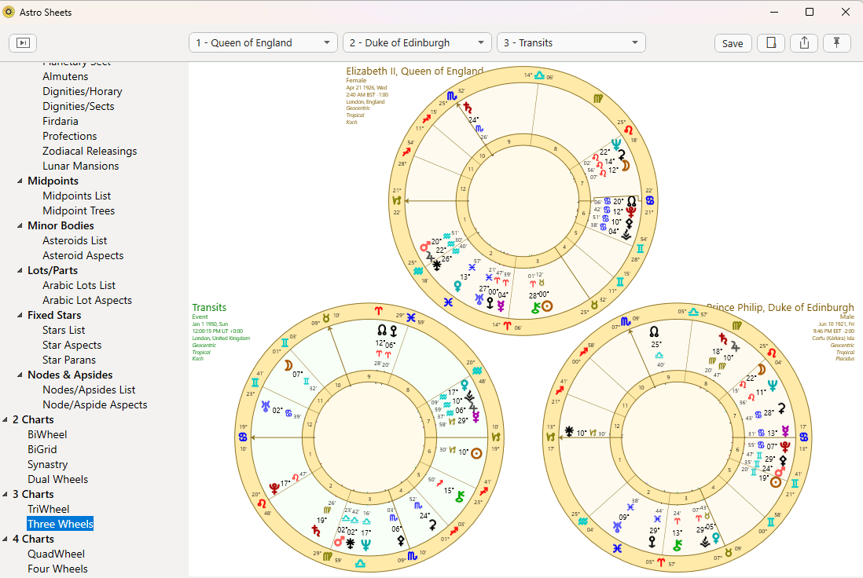Collapse the Midpoints tree section
Screen dimensions: 863x578
[x=20, y=181]
